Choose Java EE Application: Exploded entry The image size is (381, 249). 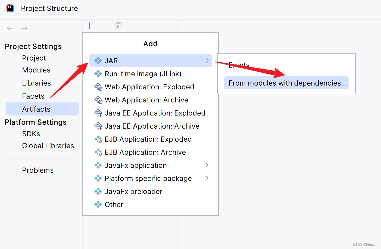tap(151, 113)
